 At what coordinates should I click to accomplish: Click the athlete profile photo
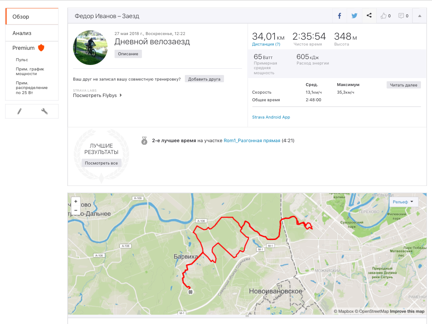coord(90,48)
